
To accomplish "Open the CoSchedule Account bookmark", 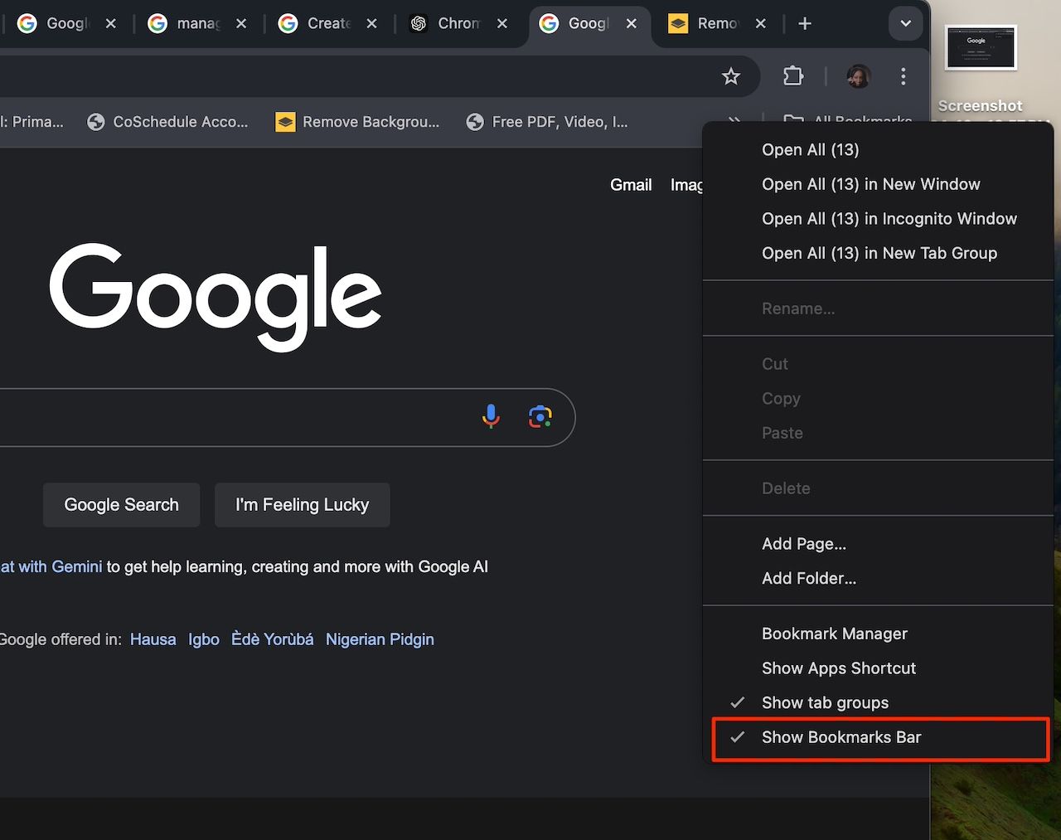I will click(168, 121).
